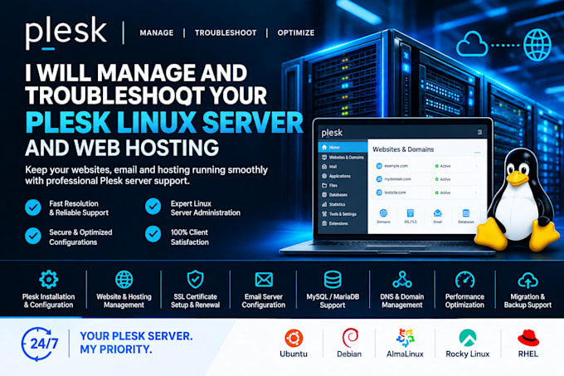Click the Email Server Configuration label

[264, 300]
